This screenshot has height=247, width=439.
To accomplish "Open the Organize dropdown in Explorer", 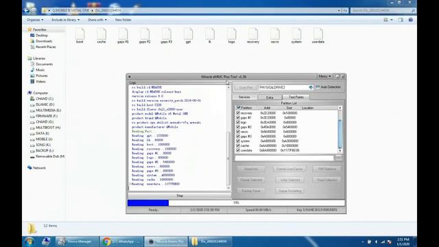I will click(35, 20).
